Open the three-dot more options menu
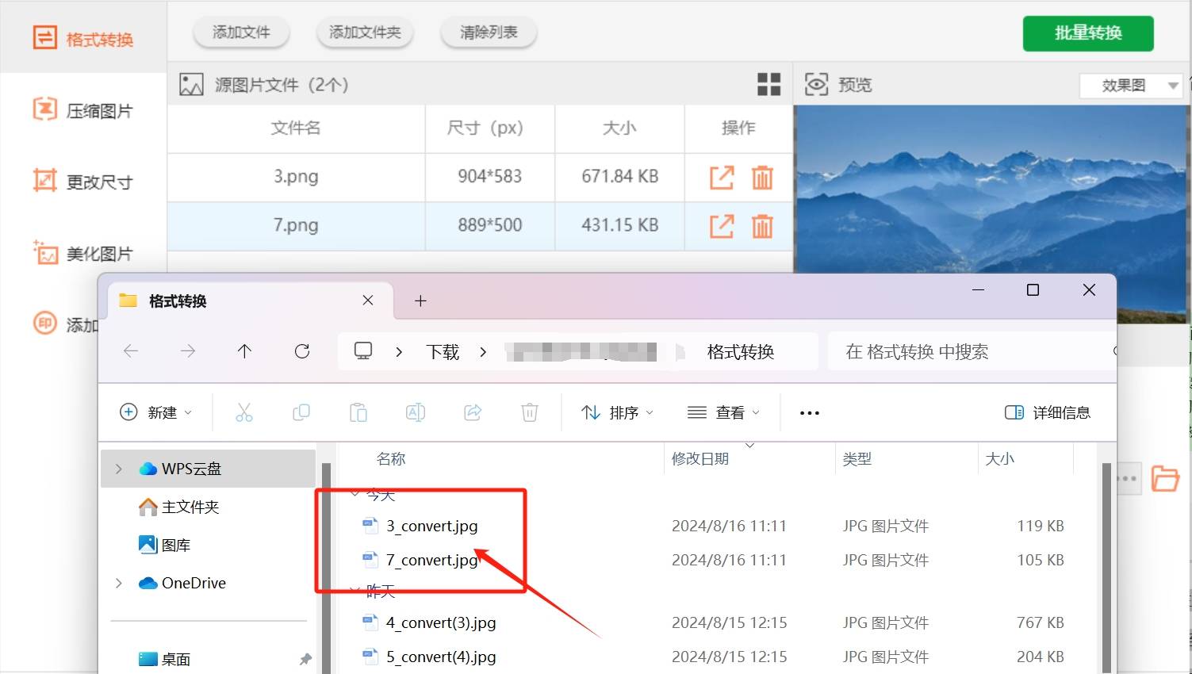Viewport: 1192px width, 674px height. point(810,413)
